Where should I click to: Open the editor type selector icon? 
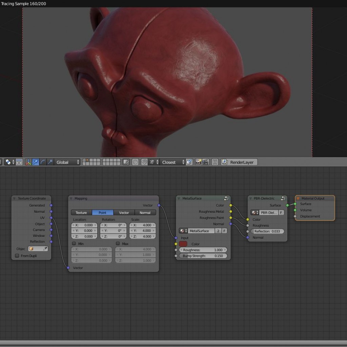pyautogui.click(x=1, y=162)
